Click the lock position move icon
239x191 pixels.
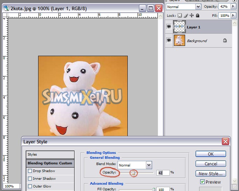[x=191, y=16]
